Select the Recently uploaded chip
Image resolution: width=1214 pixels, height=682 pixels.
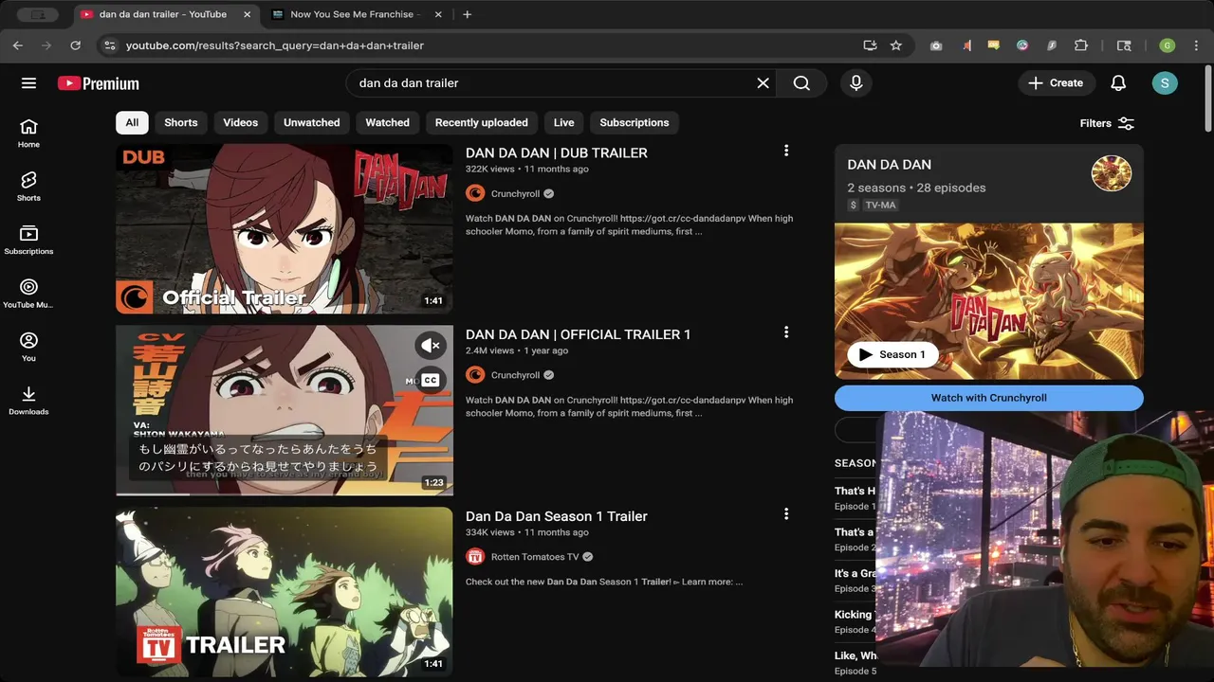coord(482,122)
